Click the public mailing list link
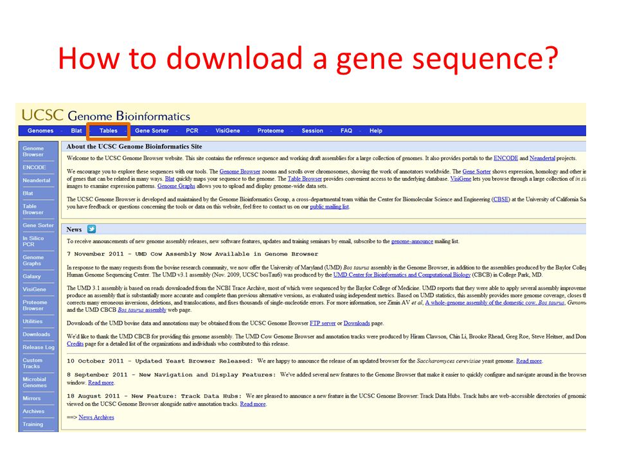The image size is (617, 463). 329,206
